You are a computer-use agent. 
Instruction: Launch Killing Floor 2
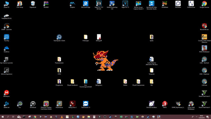pyautogui.click(x=73, y=104)
